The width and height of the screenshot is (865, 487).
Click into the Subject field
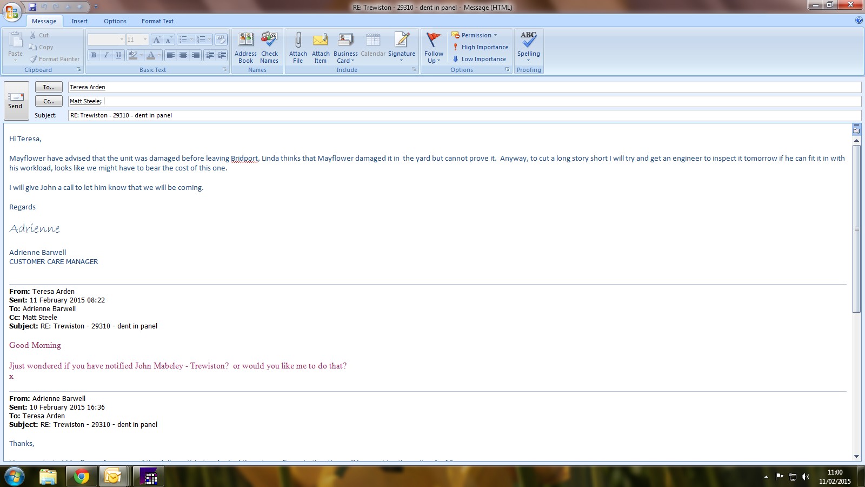(x=464, y=115)
